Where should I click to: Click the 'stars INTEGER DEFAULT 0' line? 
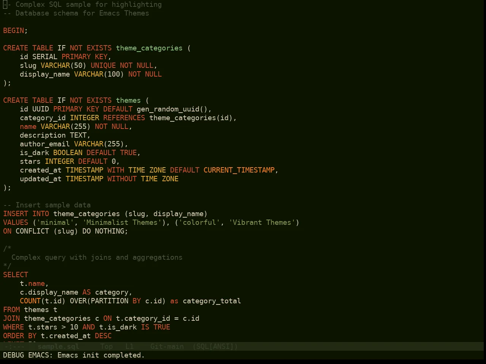pyautogui.click(x=70, y=162)
